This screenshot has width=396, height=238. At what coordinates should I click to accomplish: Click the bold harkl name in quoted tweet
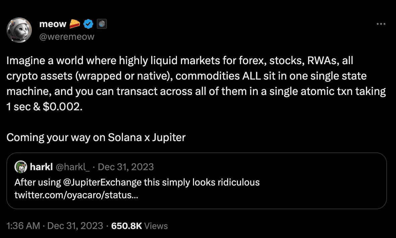click(x=41, y=167)
